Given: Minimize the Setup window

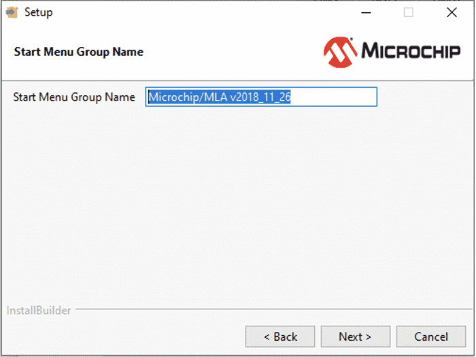Looking at the screenshot, I should (365, 12).
